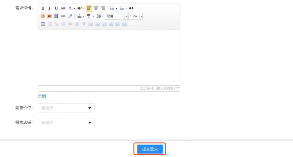Click the 大约还可以输入10000个字 counter text
The width and height of the screenshot is (293, 157).
[160, 89]
